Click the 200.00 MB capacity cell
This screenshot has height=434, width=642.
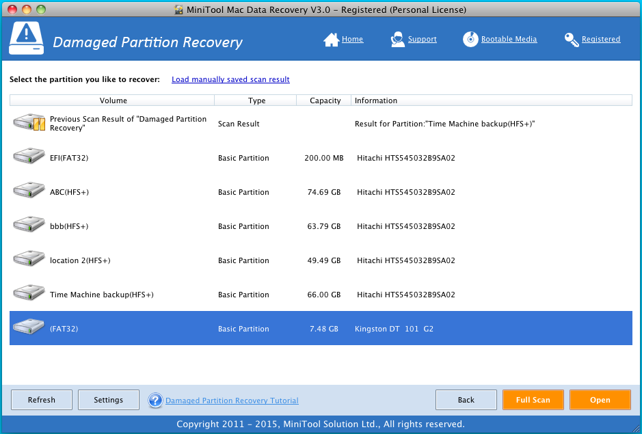point(324,158)
